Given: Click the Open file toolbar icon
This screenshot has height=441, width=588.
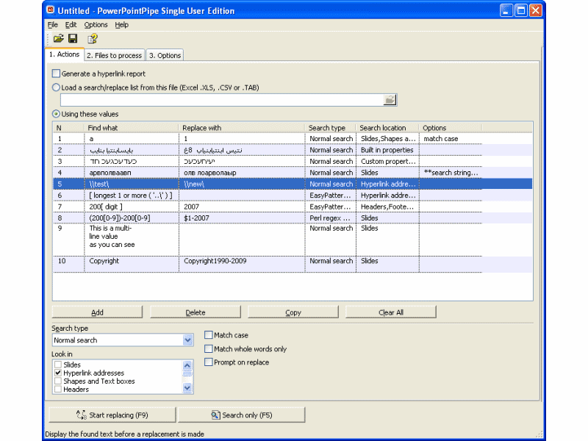Looking at the screenshot, I should 59,39.
